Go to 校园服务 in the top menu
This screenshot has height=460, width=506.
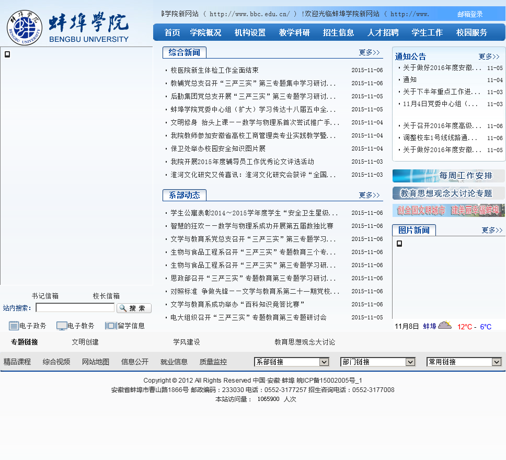coord(471,32)
